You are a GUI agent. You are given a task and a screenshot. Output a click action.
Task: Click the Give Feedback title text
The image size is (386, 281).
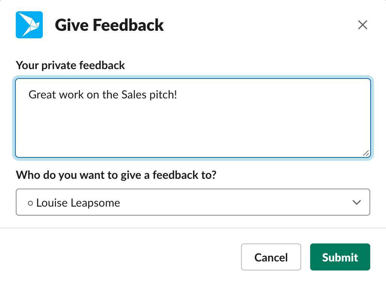point(109,25)
